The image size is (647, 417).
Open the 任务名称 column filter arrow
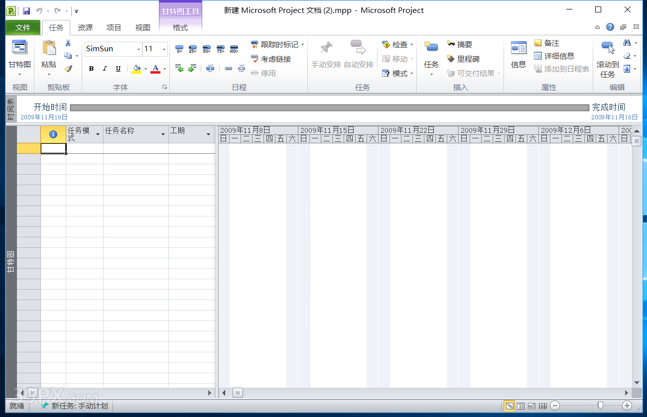tap(163, 134)
